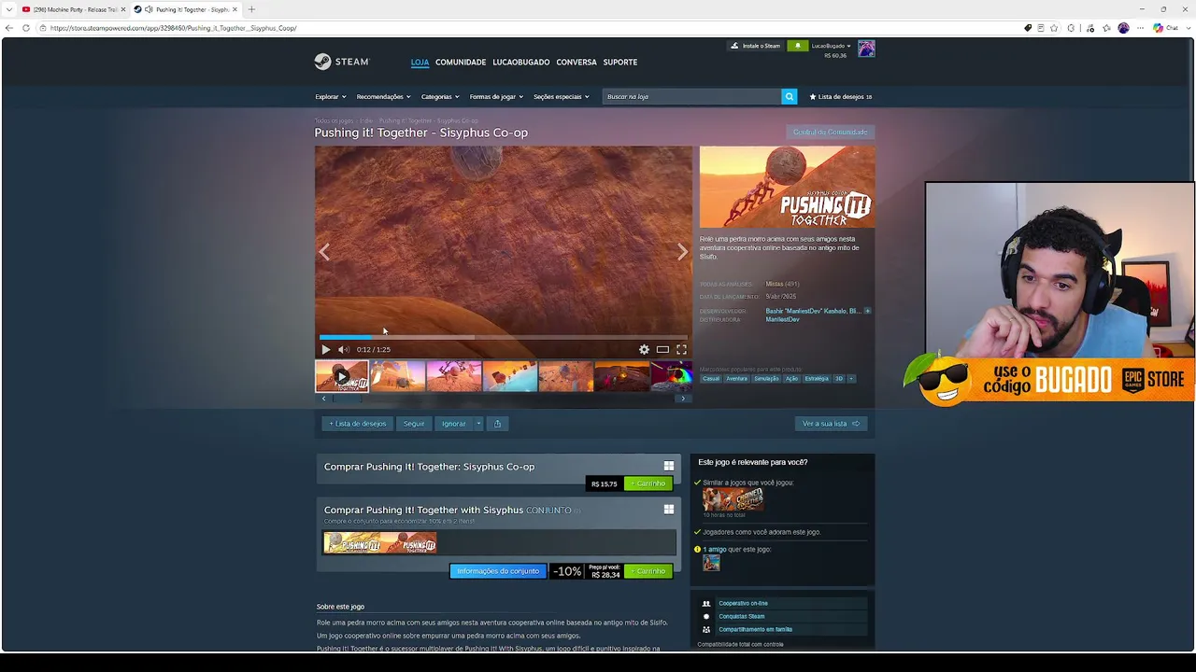Open the Ignorar dropdown arrow
1196x672 pixels.
tap(478, 424)
